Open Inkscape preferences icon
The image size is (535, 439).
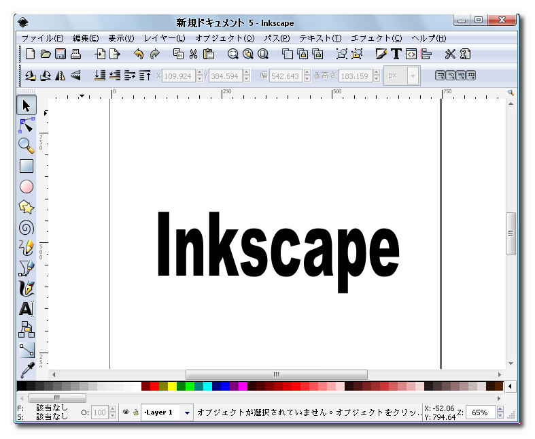(x=450, y=54)
